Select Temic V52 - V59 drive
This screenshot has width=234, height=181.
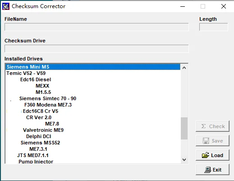pos(26,73)
